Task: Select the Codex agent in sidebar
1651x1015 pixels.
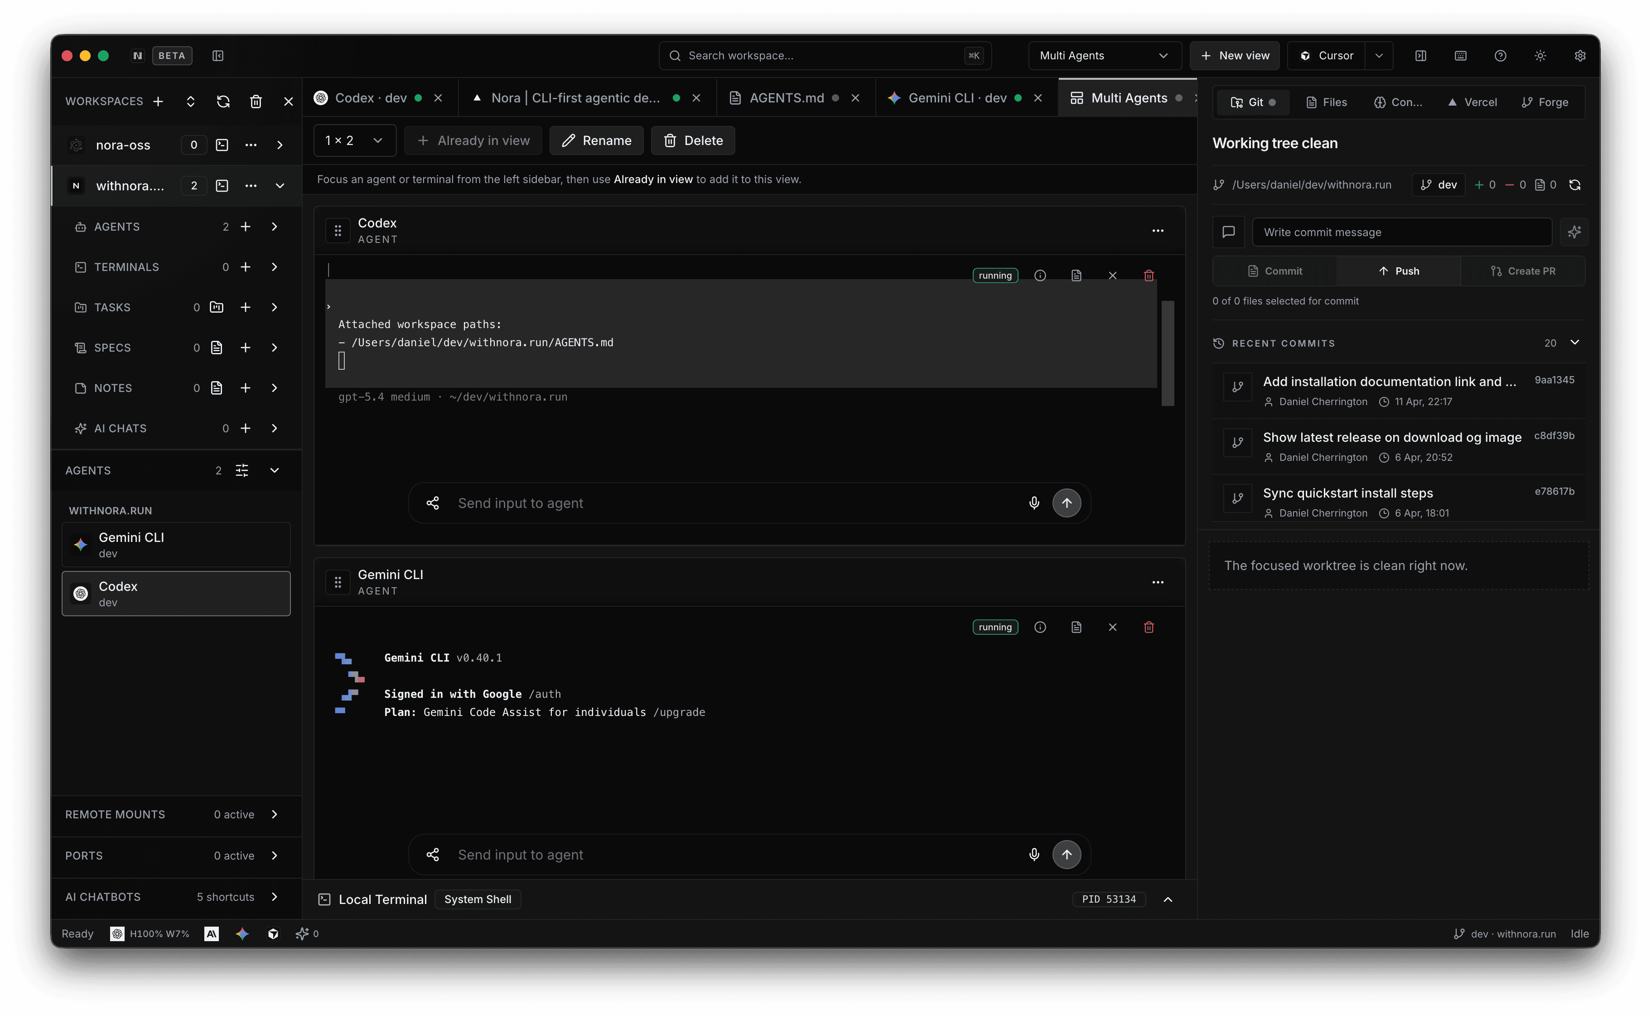Action: point(176,594)
